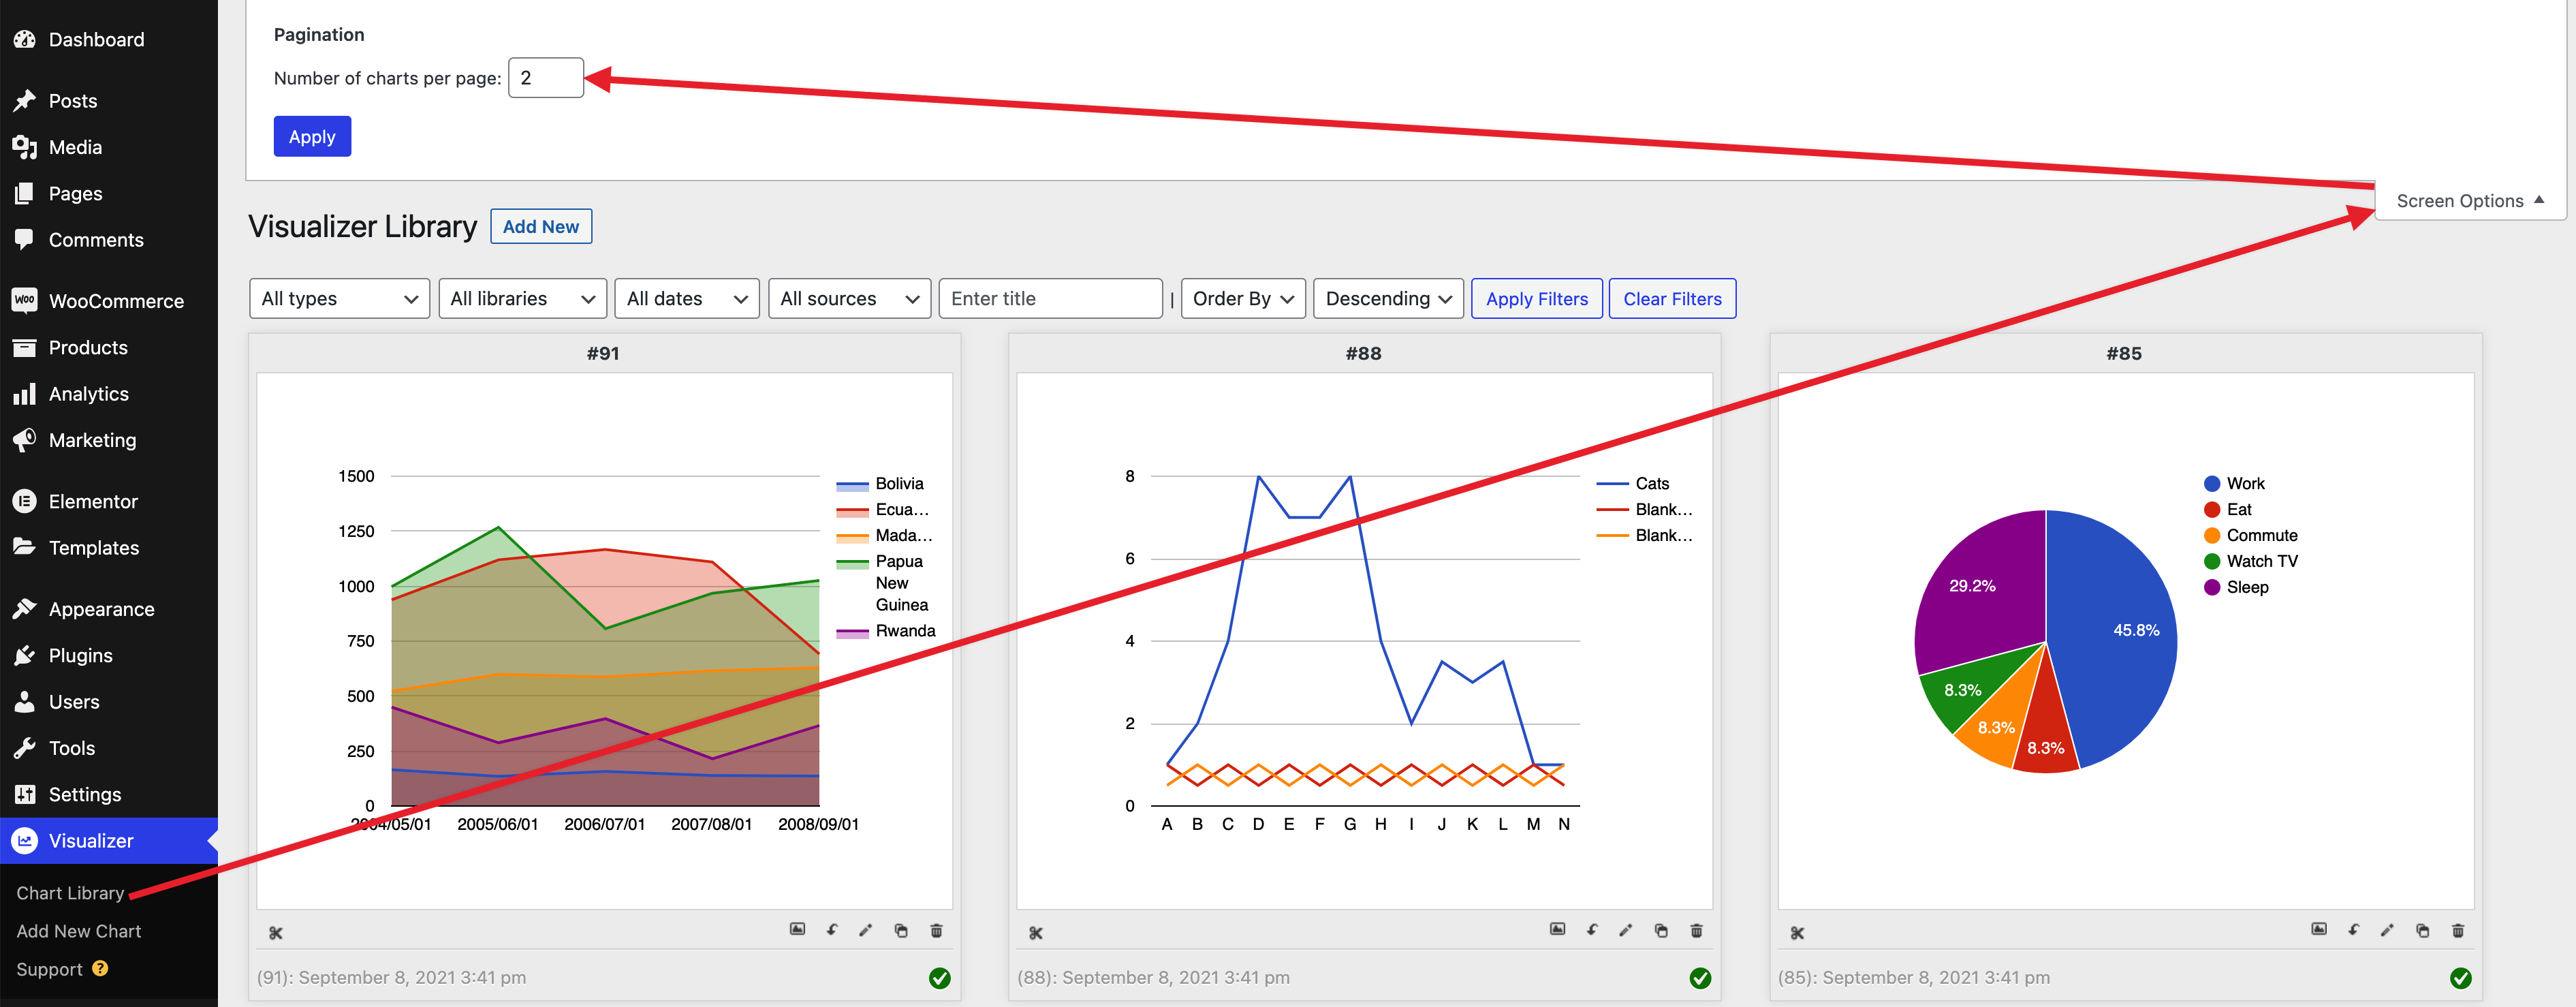Edit chart #85 with the pencil icon
The image size is (2576, 1007).
point(2387,930)
